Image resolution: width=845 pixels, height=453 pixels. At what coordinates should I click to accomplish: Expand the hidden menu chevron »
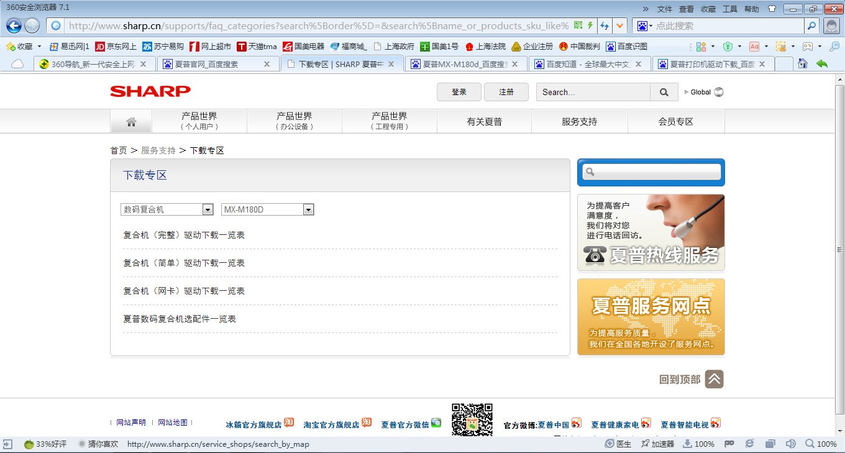[646, 9]
